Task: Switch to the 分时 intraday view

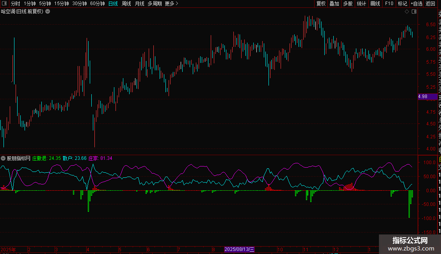Action: point(16,4)
